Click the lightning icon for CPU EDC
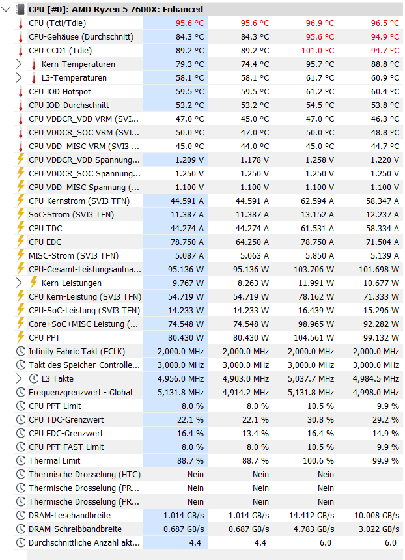Image resolution: width=405 pixels, height=560 pixels. pos(21,242)
